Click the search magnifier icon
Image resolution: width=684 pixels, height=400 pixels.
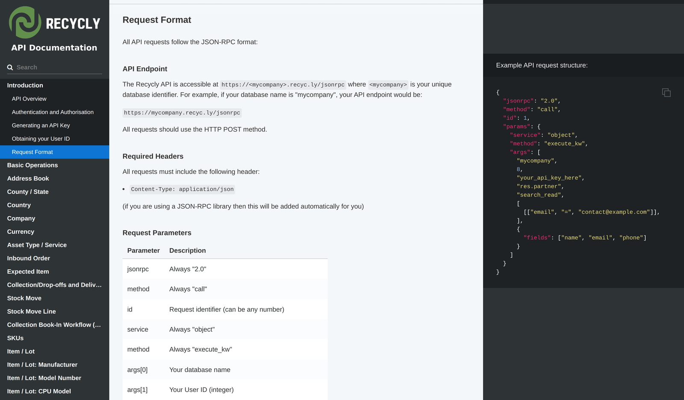10,68
